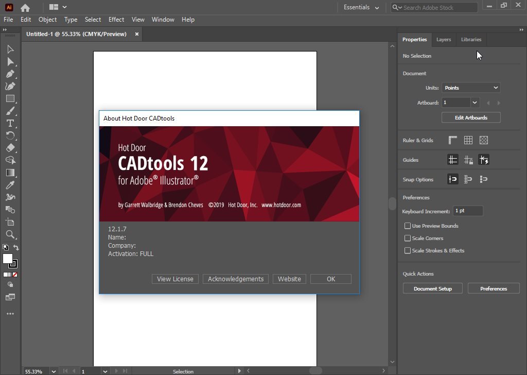The height and width of the screenshot is (375, 527).
Task: Select the Direct Selection tool
Action: pos(10,62)
